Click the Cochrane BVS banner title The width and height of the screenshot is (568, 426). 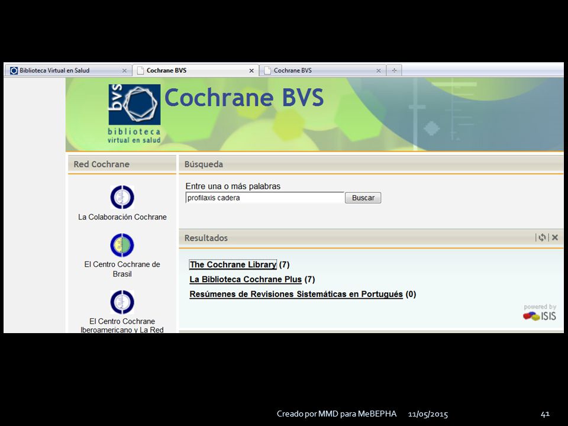pyautogui.click(x=244, y=98)
